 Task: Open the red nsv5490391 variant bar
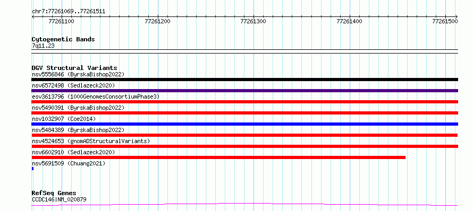click(244, 113)
